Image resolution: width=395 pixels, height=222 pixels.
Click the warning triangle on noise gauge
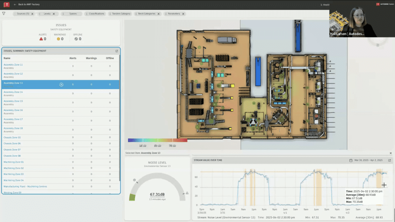click(187, 193)
